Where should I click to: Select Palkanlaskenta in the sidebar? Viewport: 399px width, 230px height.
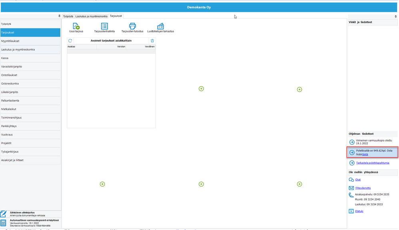coord(30,101)
